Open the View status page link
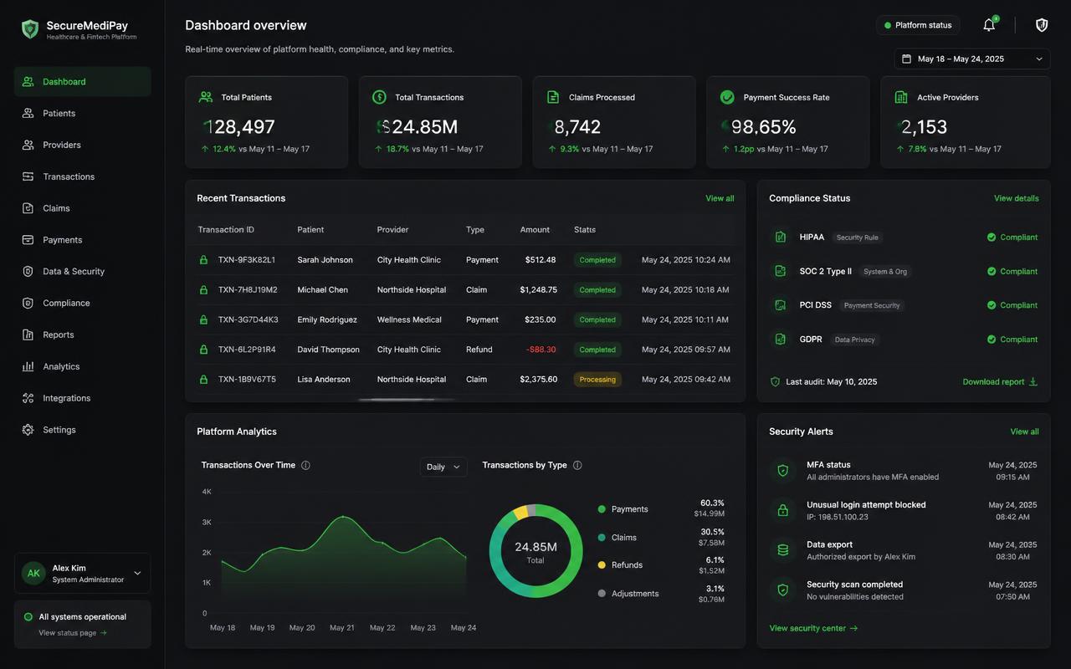The image size is (1071, 669). [73, 633]
